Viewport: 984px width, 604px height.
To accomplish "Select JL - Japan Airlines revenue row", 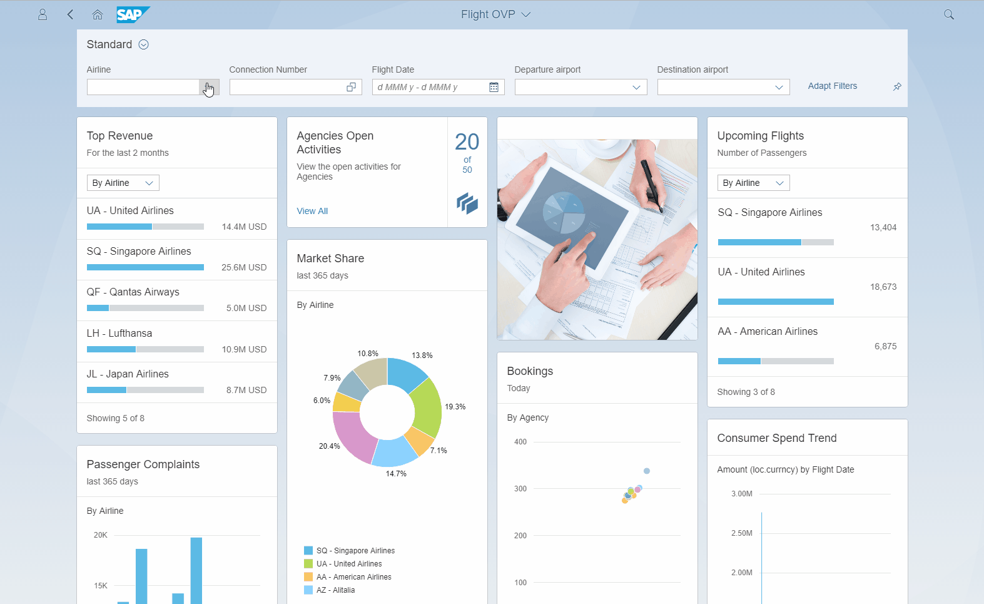I will point(177,382).
